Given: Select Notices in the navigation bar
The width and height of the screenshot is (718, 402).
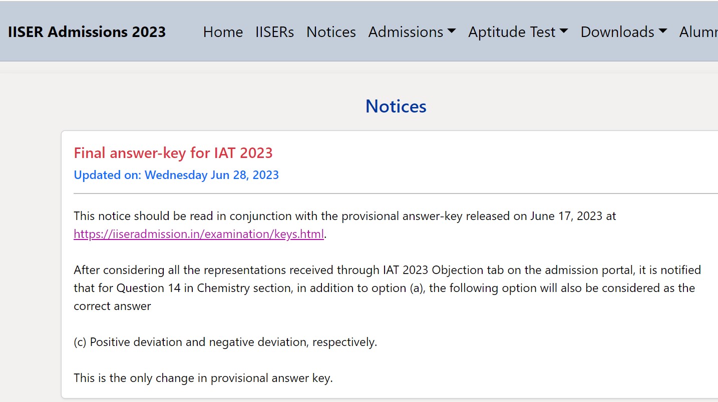Looking at the screenshot, I should click(331, 32).
